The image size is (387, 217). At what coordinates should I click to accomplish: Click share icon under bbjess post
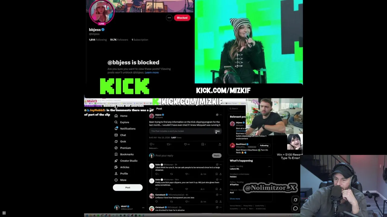click(x=220, y=144)
